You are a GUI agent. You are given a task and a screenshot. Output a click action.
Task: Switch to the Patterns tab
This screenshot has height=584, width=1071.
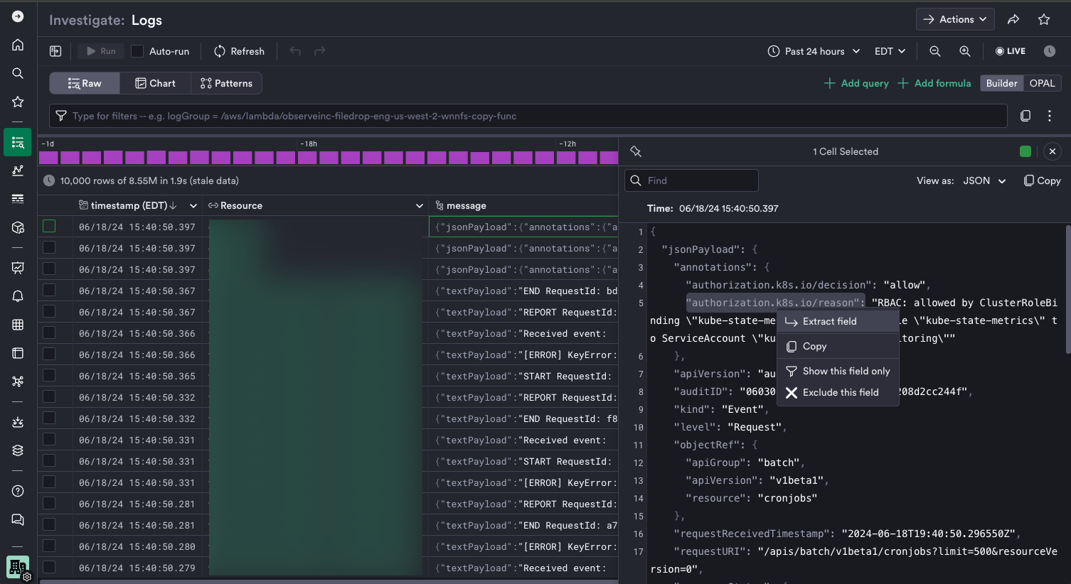pos(226,83)
